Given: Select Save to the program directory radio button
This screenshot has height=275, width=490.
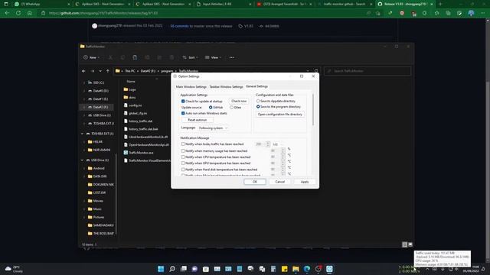Looking at the screenshot, I should point(258,107).
